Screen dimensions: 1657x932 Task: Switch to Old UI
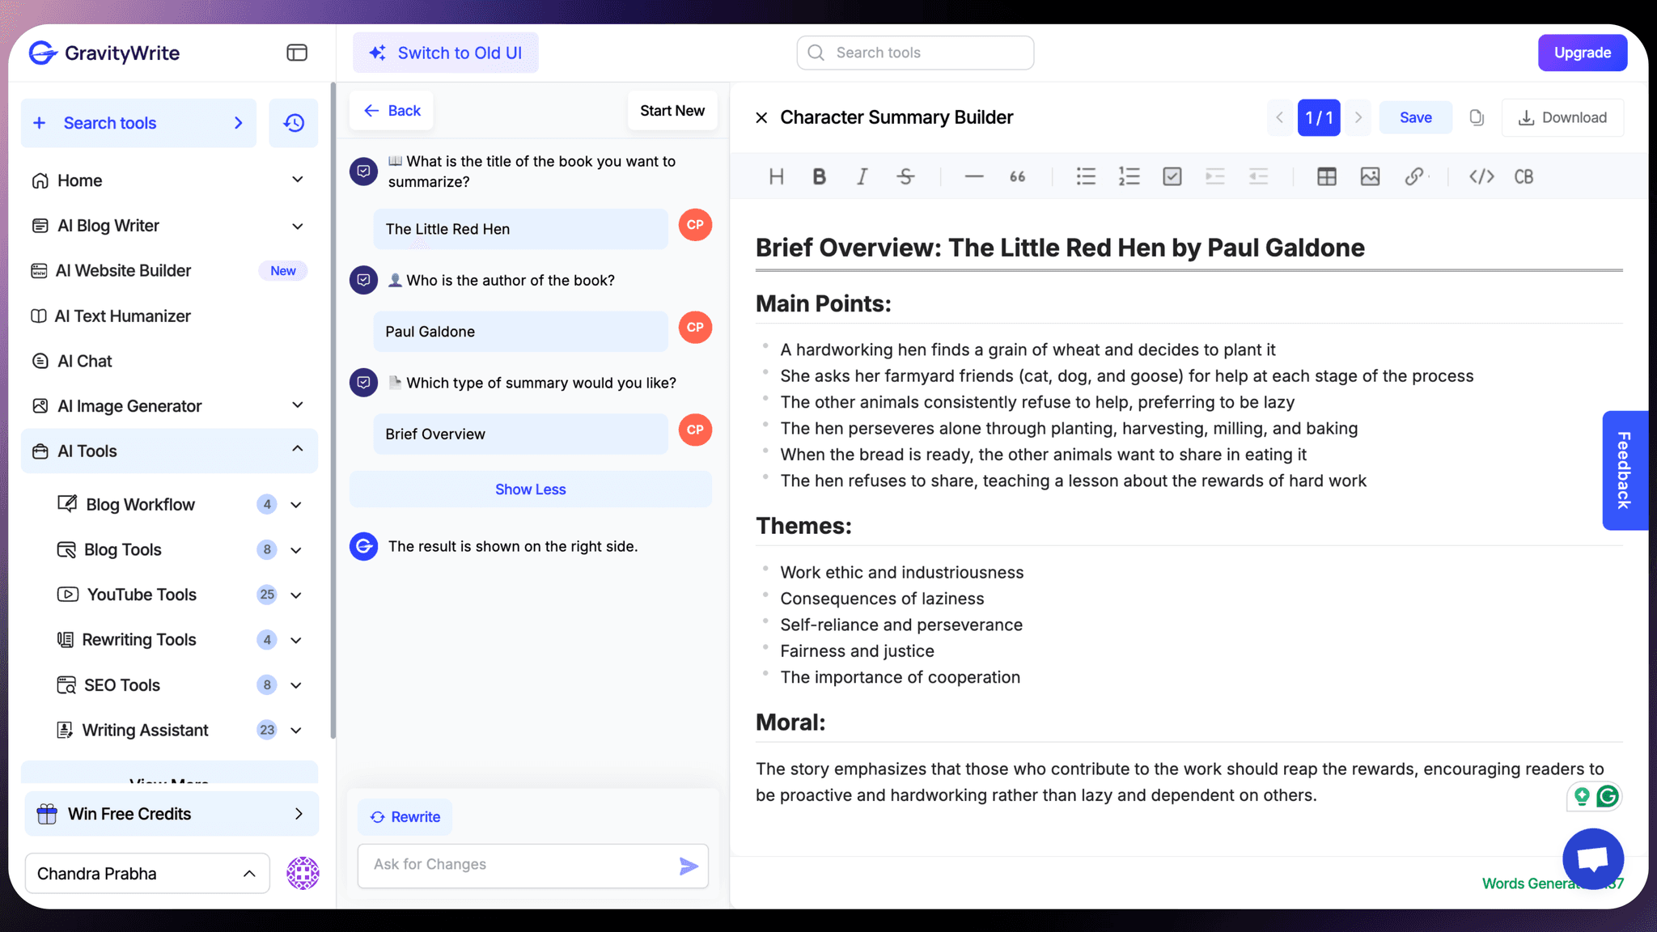[x=445, y=52]
